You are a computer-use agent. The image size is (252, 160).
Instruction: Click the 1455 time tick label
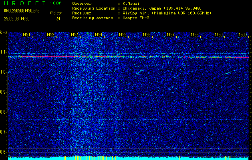coord(123,34)
